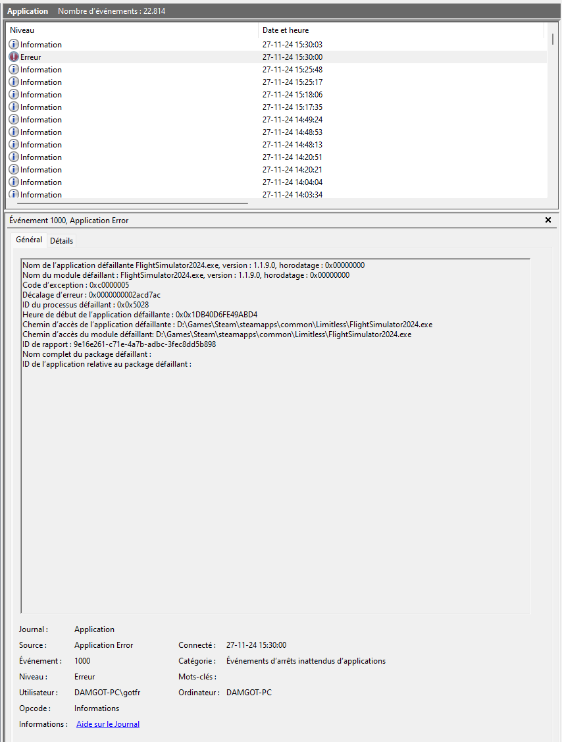Screen dimensions: 562x742
Task: Click the 'Nom de l'application défaillante' line
Action: (193, 265)
